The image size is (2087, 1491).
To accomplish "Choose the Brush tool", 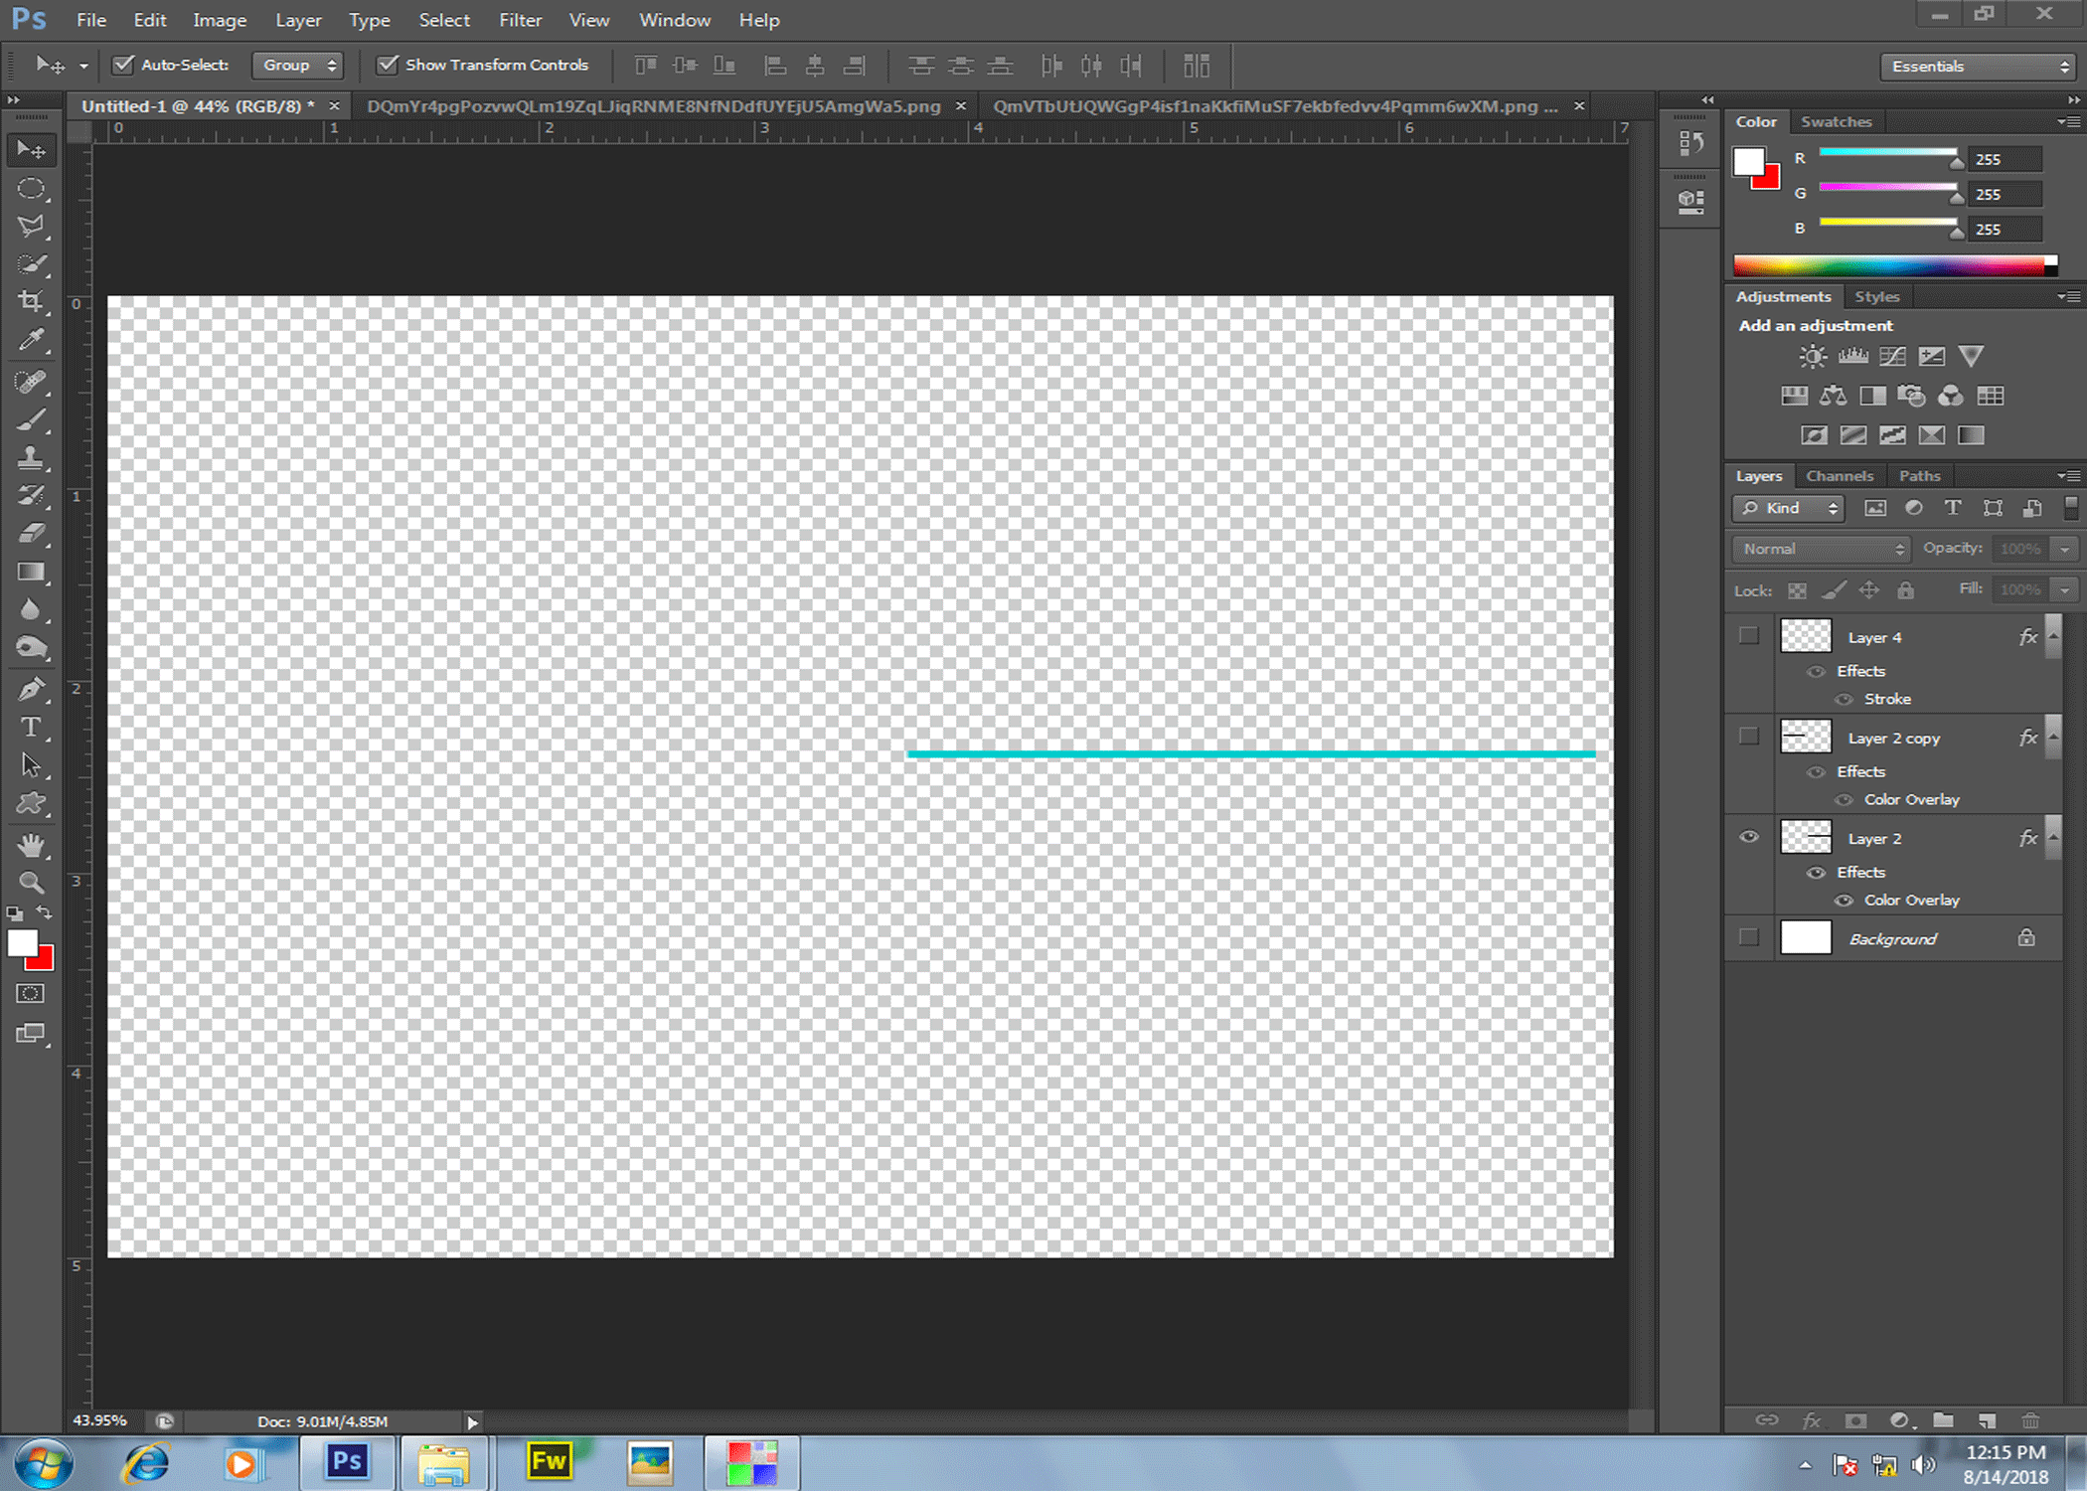I will (x=31, y=419).
